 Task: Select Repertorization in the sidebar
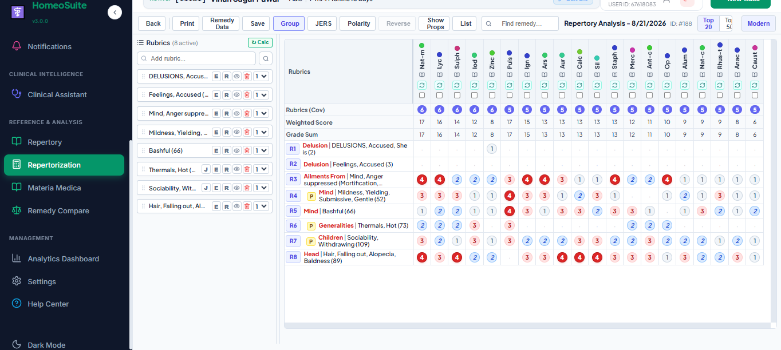64,165
